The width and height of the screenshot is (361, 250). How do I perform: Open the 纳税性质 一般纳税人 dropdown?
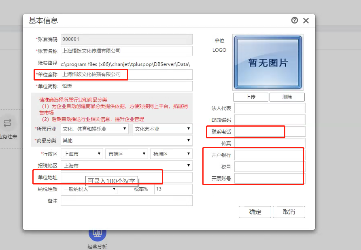[x=89, y=189]
